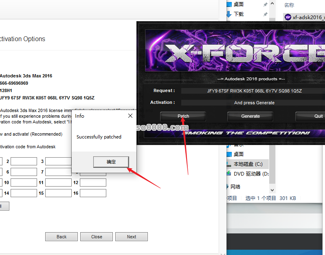Sort by the 名称 column header
This screenshot has height=255, width=325.
pyautogui.click(x=289, y=5)
